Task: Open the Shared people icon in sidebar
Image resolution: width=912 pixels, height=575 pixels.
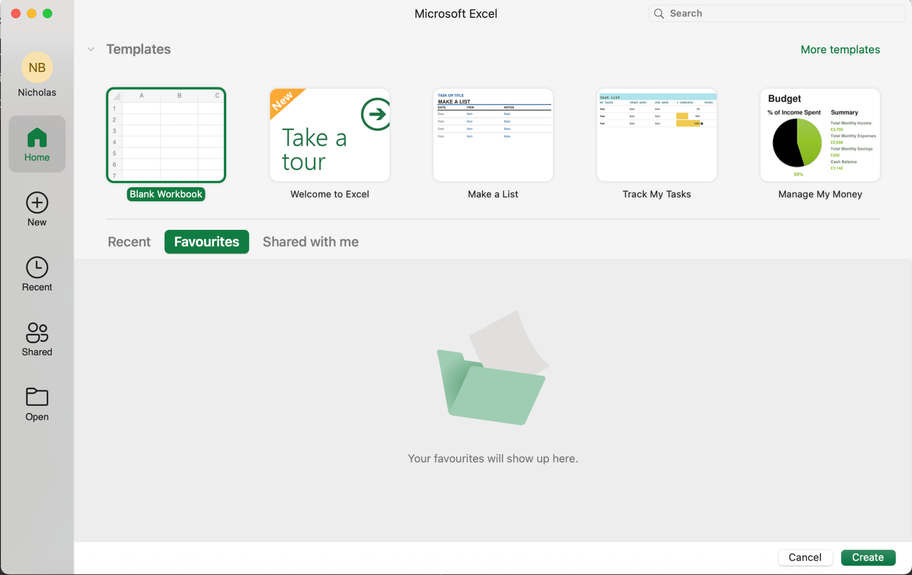Action: (x=37, y=333)
